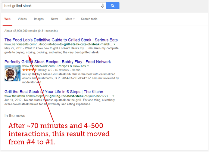The image size is (209, 152).
Task: Open the Bobby Flay Food Network result
Action: coord(58,62)
